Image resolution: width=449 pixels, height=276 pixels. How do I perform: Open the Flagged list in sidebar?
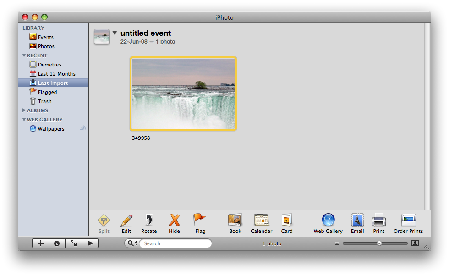click(x=47, y=92)
